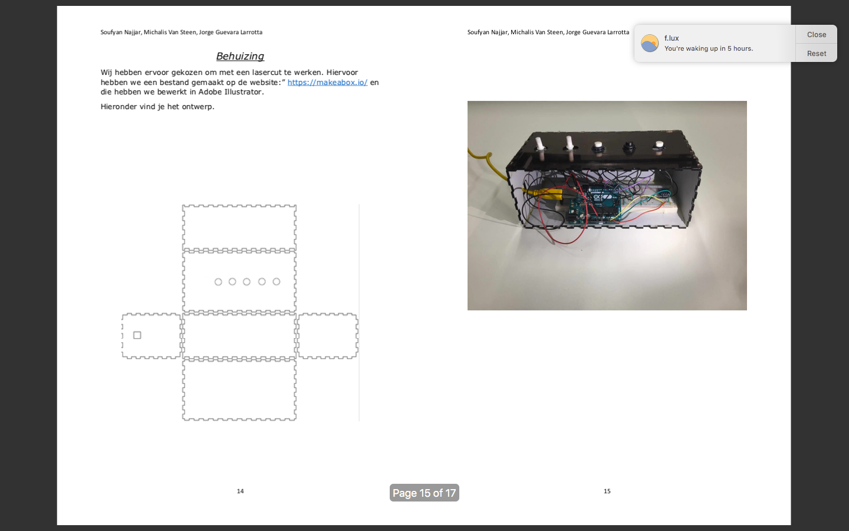Viewport: 849px width, 531px height.
Task: Click the words 'Adobe Illustrator' in the paragraph
Action: point(230,92)
